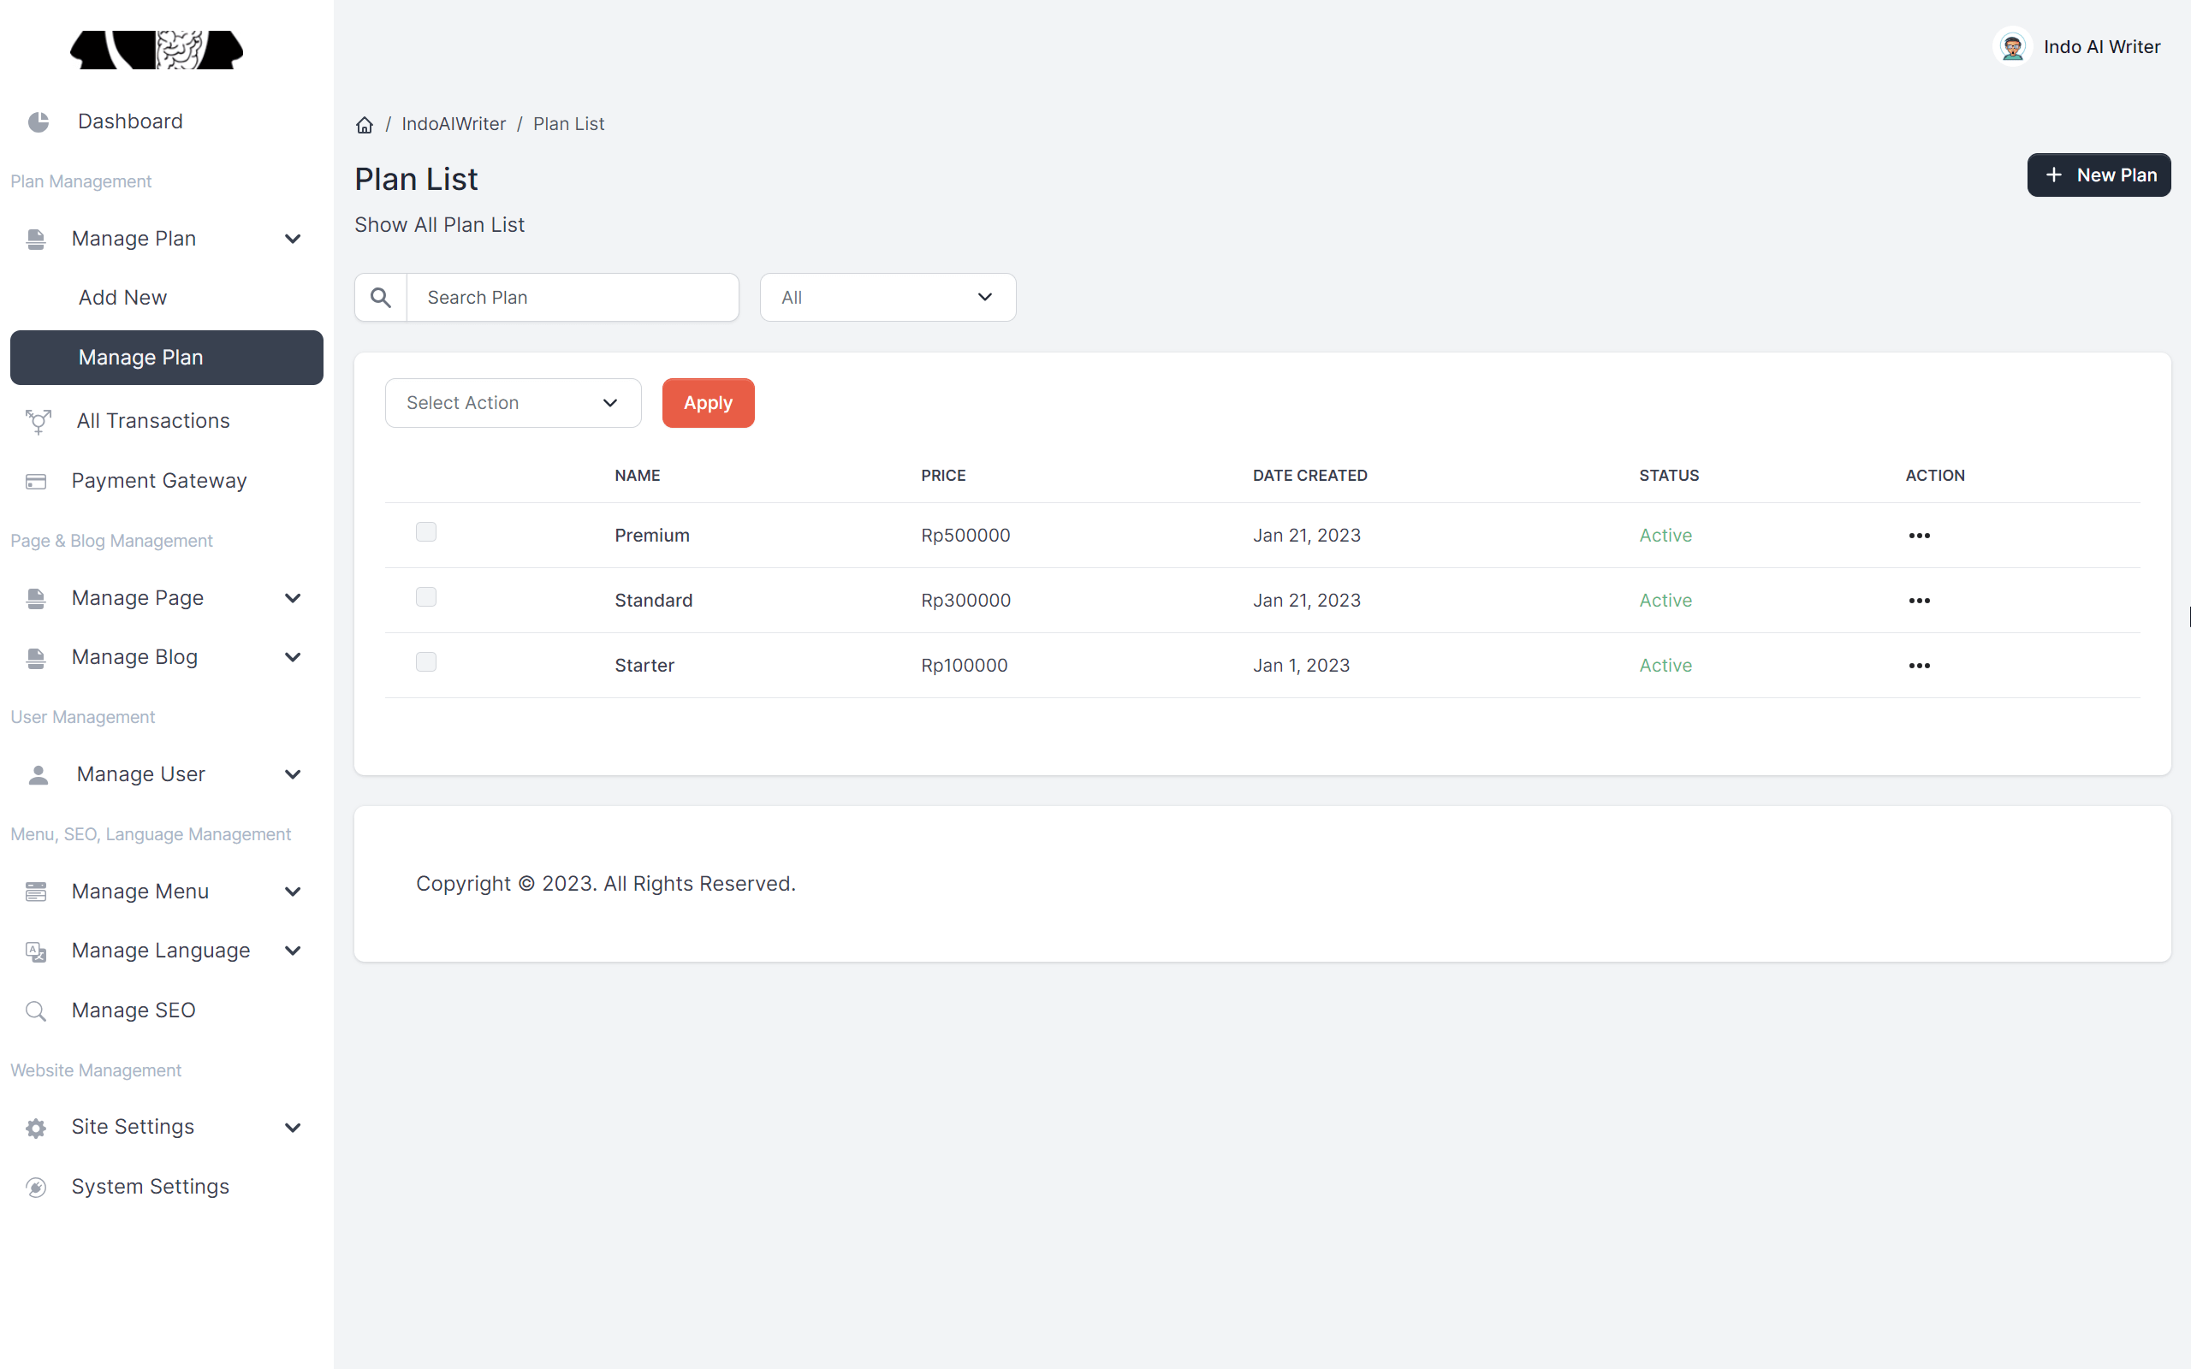The height and width of the screenshot is (1369, 2191).
Task: Open the Select Action dropdown
Action: coord(513,402)
